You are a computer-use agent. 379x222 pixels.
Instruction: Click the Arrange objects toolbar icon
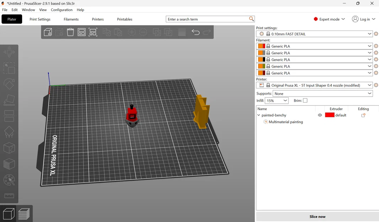81,32
